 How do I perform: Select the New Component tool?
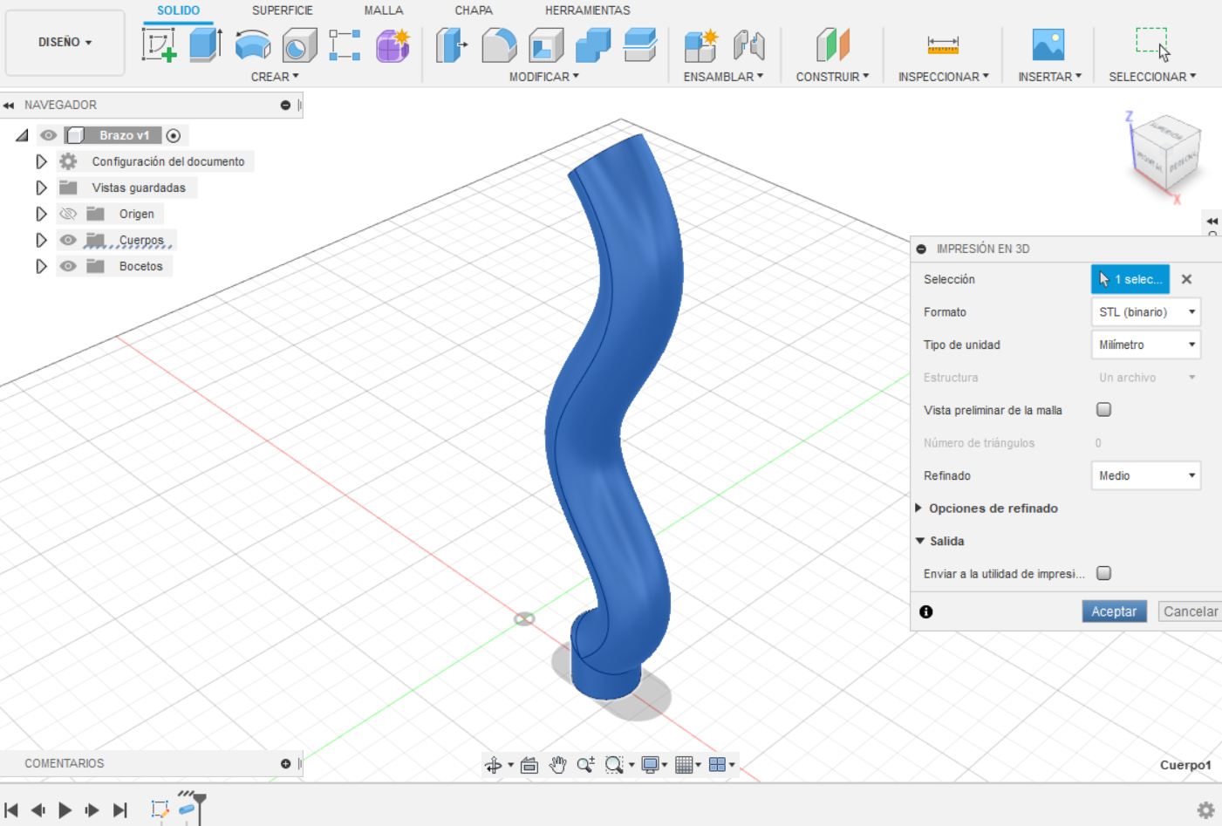pyautogui.click(x=701, y=44)
